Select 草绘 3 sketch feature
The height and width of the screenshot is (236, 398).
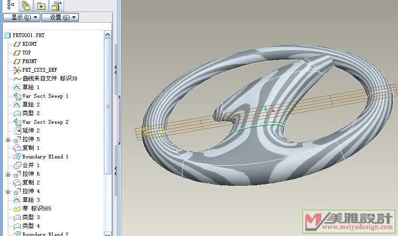tap(31, 200)
